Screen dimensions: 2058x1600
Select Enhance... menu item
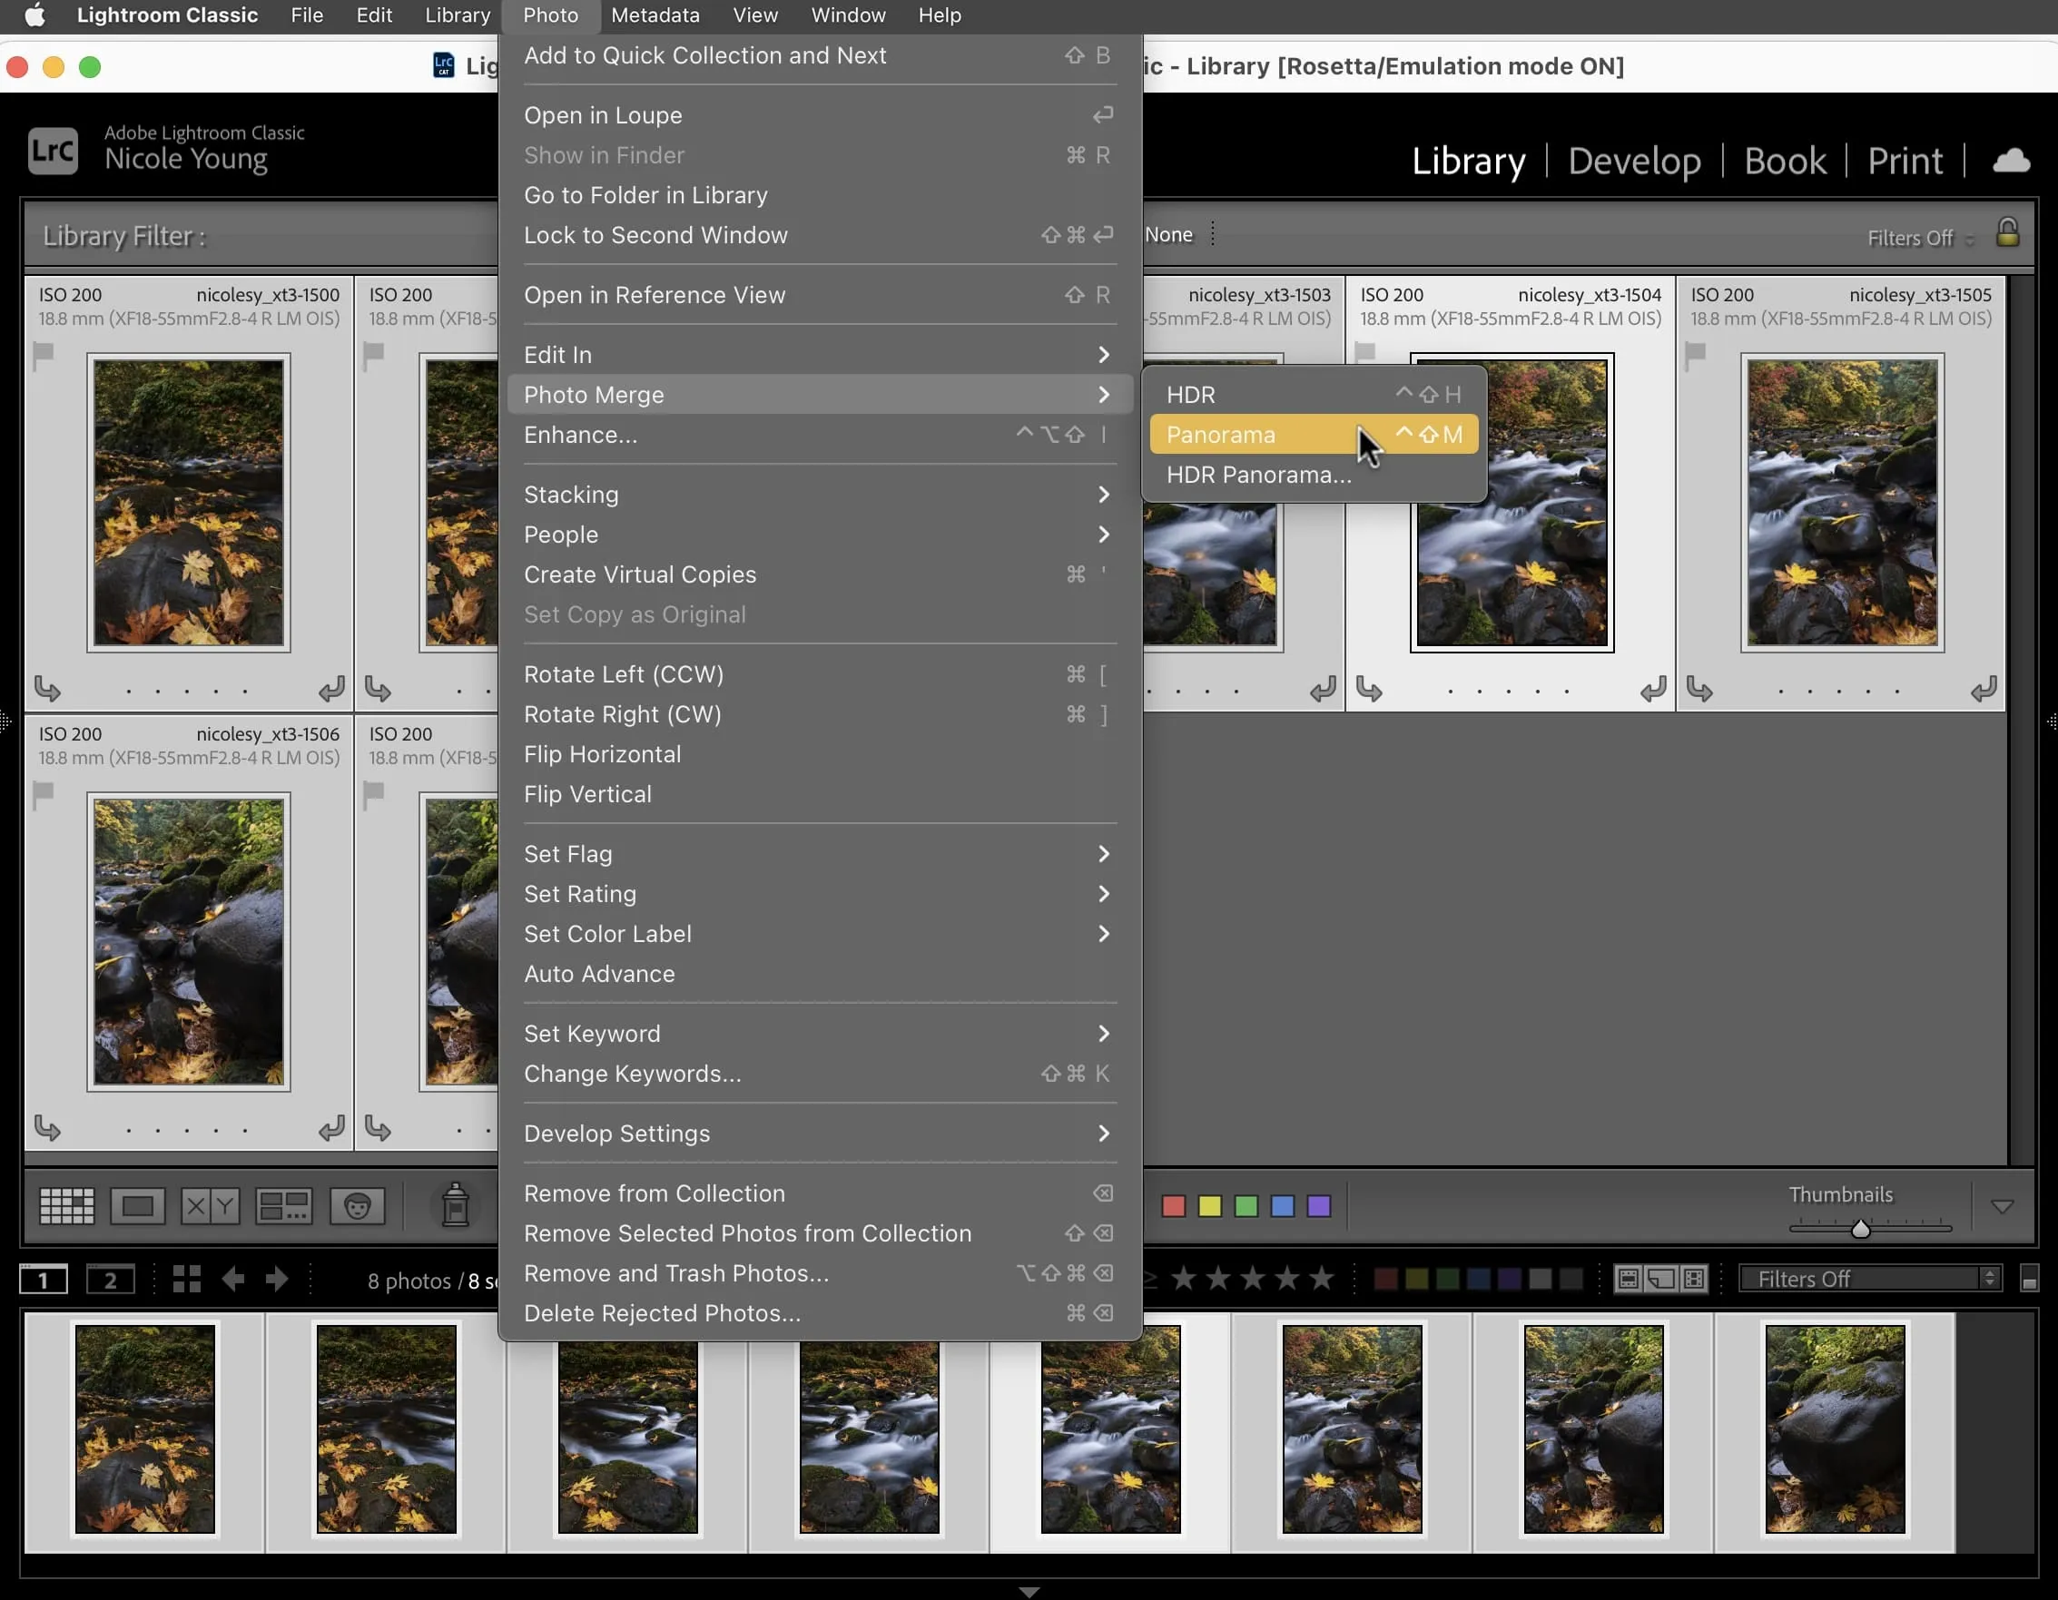tap(820, 435)
